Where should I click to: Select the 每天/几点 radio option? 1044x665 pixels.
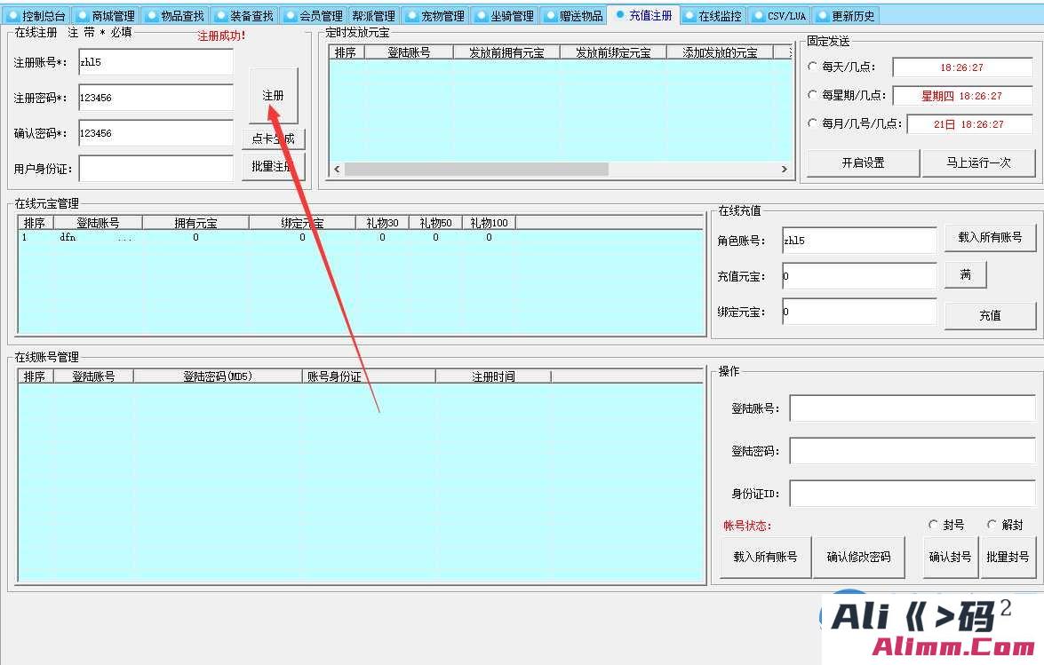(x=812, y=67)
